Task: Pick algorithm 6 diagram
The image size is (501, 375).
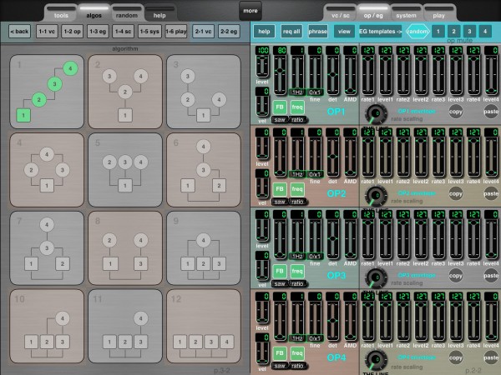Action: pos(203,170)
